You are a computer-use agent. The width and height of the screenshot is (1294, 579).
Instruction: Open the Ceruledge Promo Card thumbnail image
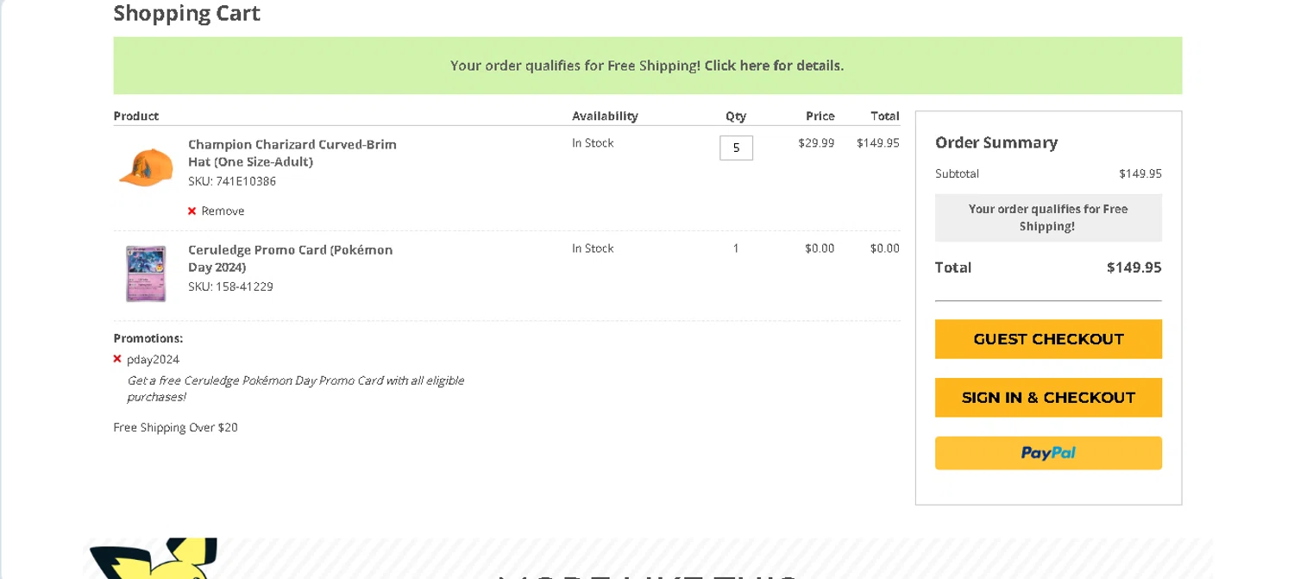[145, 273]
